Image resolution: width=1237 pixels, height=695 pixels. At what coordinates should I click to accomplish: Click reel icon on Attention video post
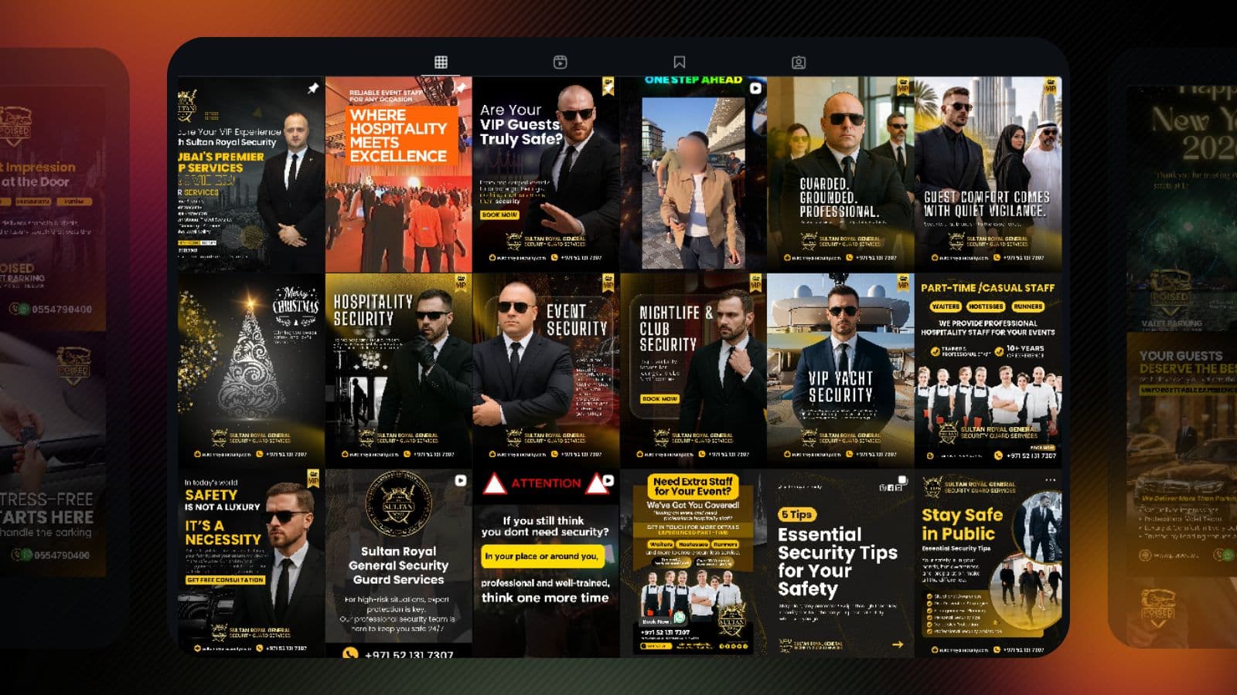[608, 480]
